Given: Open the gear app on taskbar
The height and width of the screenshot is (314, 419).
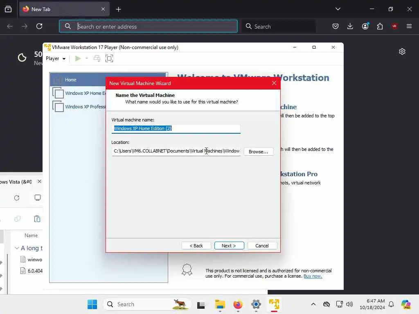Looking at the screenshot, I should (256, 304).
